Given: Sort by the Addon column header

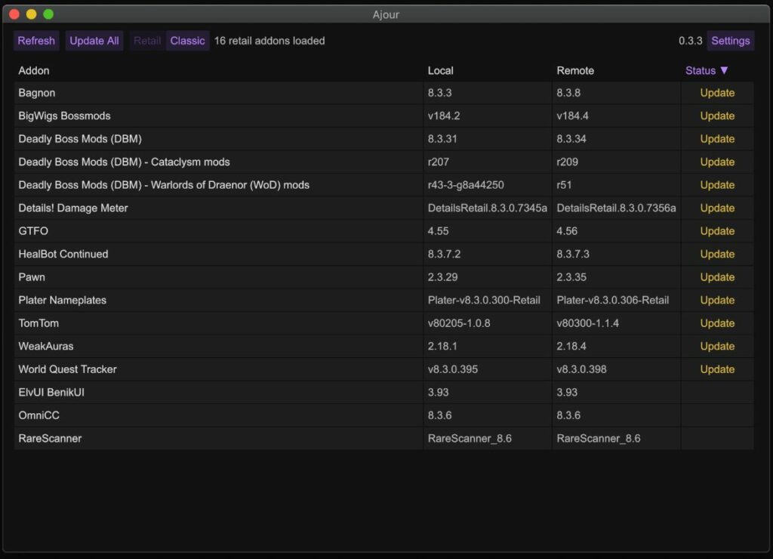Looking at the screenshot, I should tap(33, 70).
